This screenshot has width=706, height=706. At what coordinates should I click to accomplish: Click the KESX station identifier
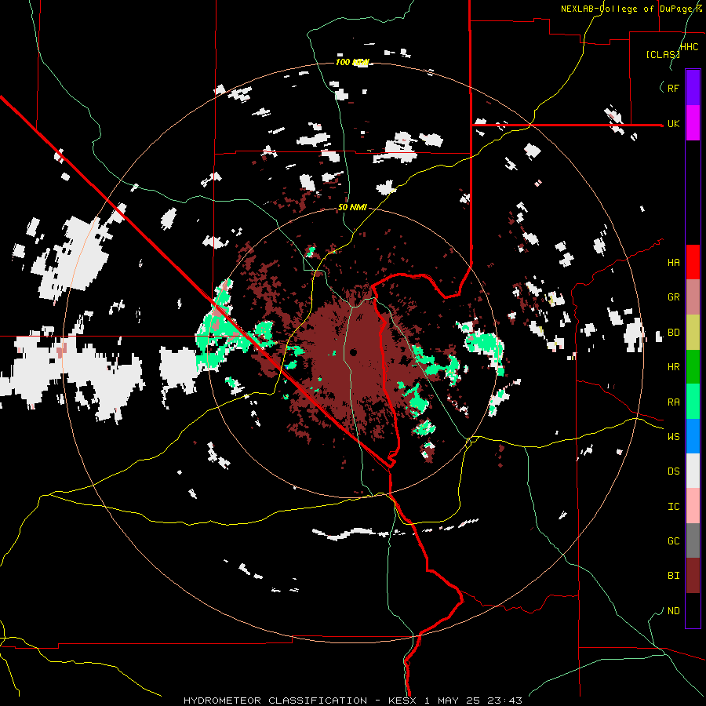[402, 701]
